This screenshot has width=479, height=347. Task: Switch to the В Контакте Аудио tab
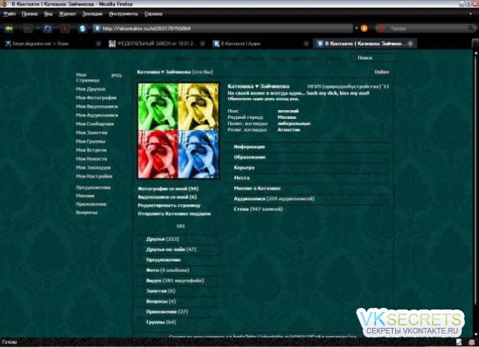coord(259,44)
